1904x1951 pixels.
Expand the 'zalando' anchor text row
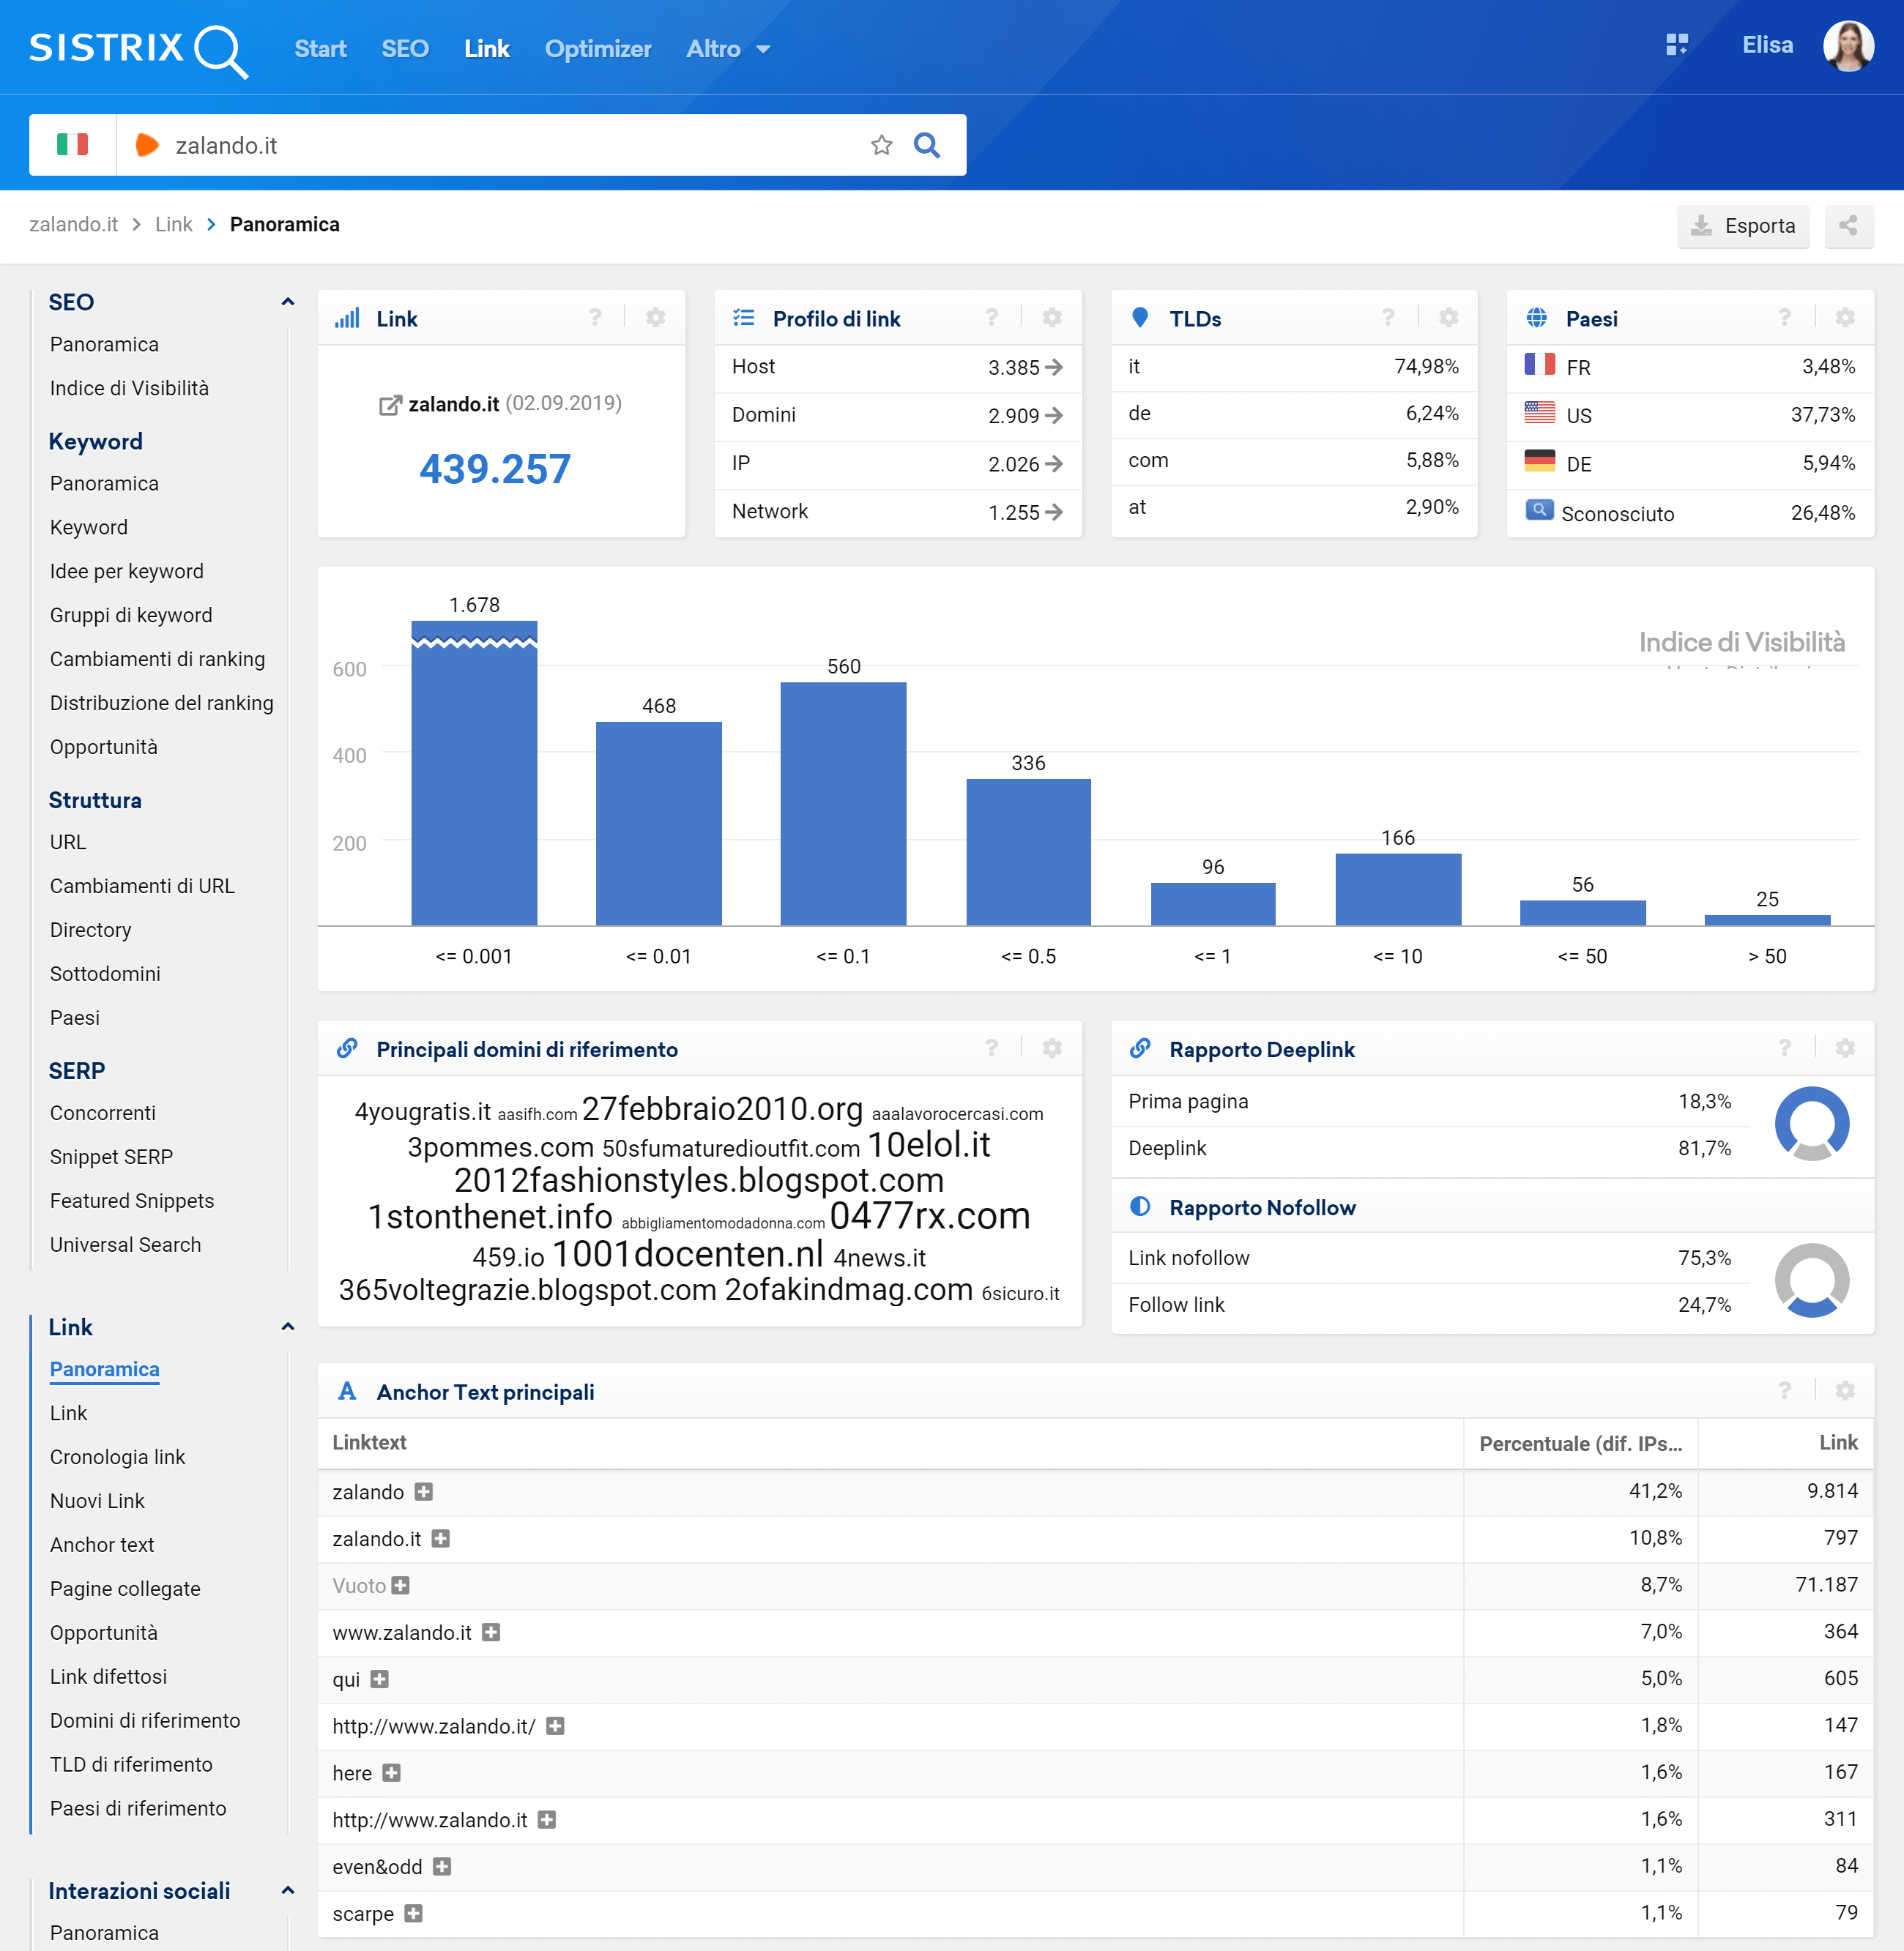tap(424, 1491)
